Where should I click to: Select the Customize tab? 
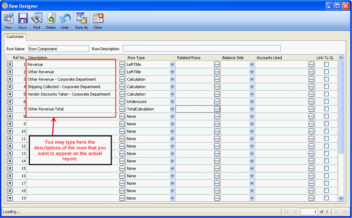click(x=15, y=37)
